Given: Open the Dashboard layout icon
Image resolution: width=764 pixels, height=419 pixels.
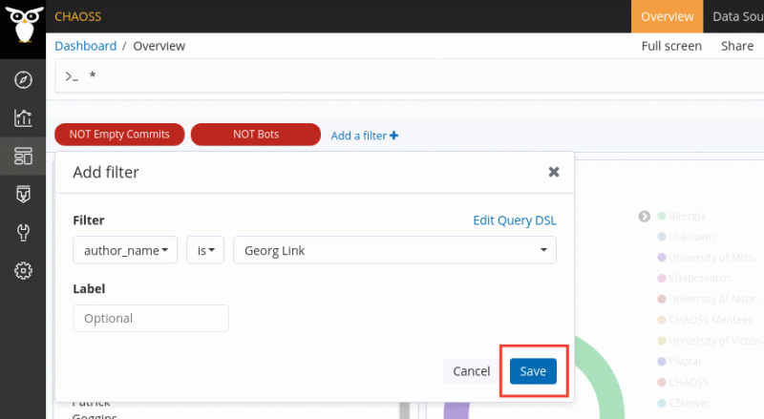Looking at the screenshot, I should click(x=23, y=156).
